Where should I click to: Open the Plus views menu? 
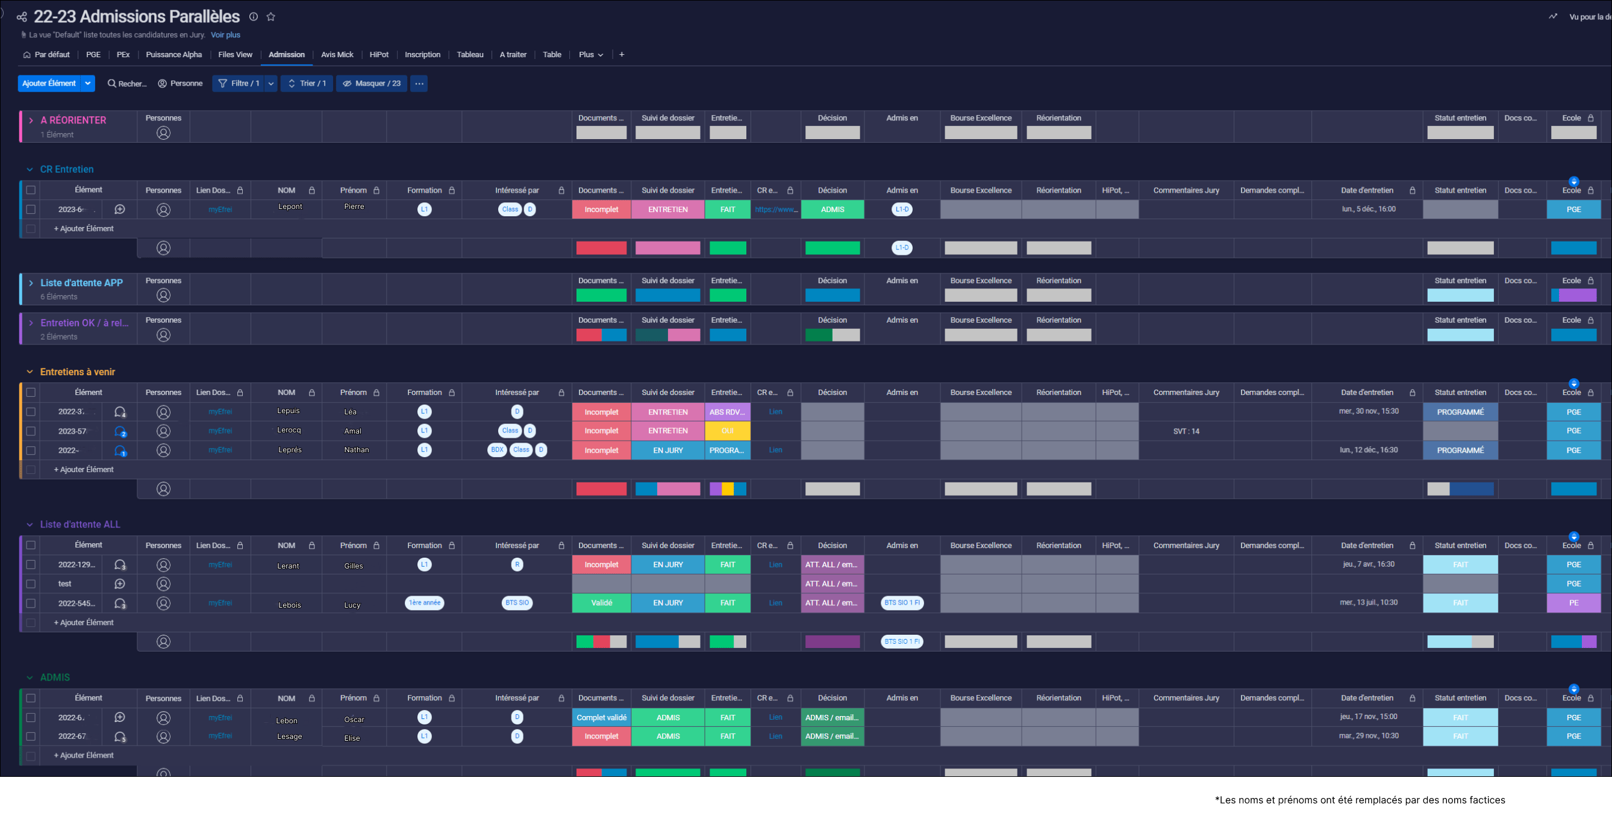point(591,55)
